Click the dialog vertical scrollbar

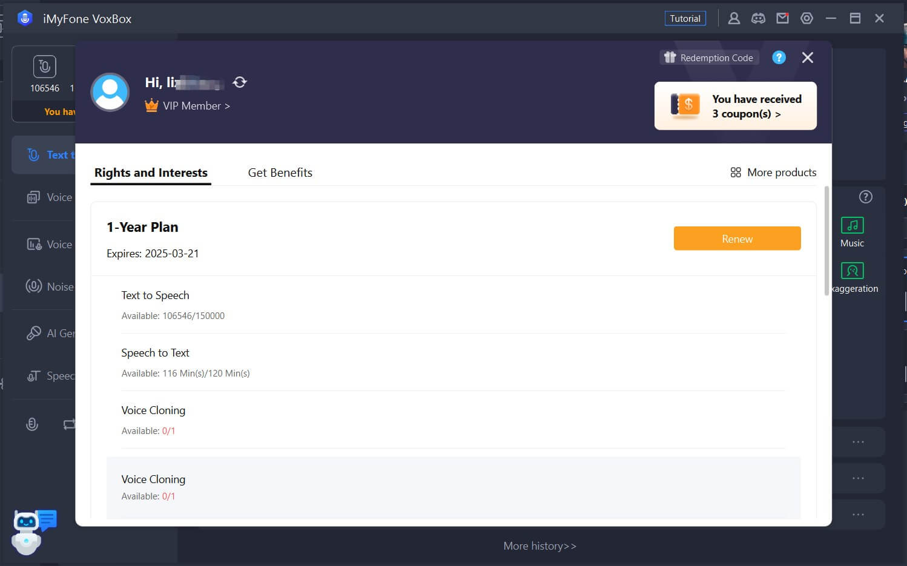tap(826, 241)
